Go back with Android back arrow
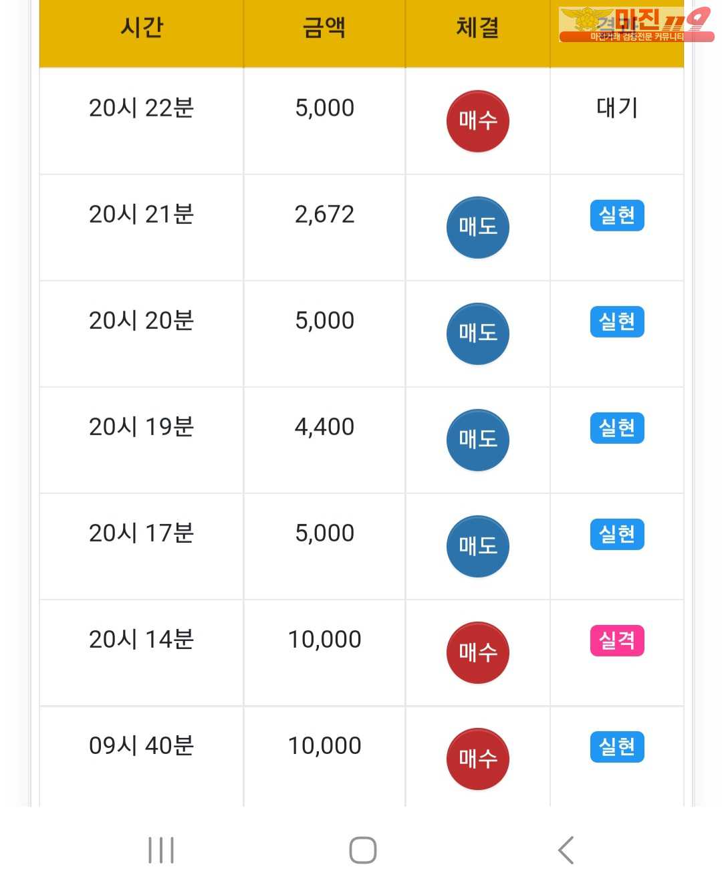Image resolution: width=722 pixels, height=891 pixels. point(566,850)
